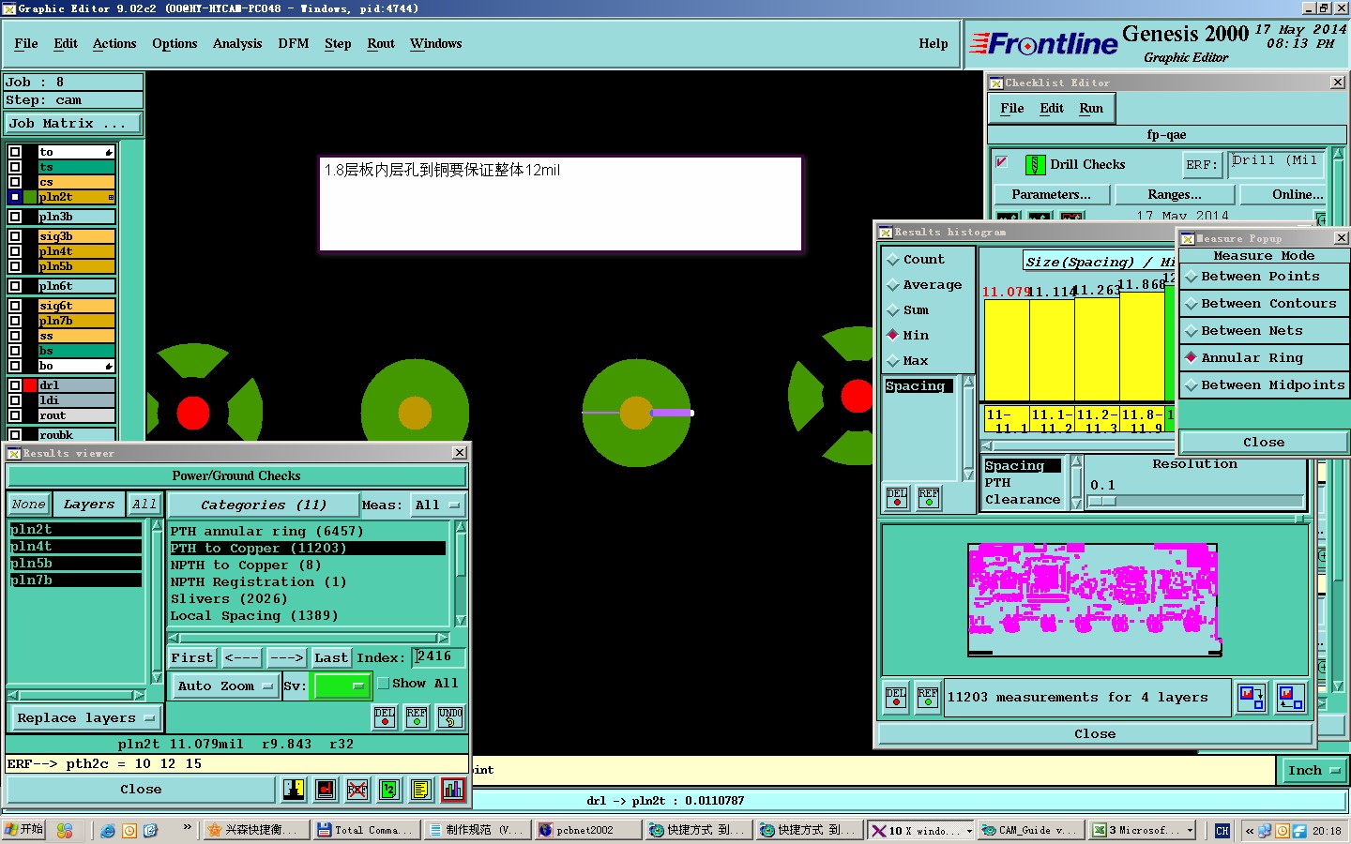This screenshot has height=844, width=1351.
Task: Click the CH language indicator in tray
Action: pyautogui.click(x=1222, y=830)
